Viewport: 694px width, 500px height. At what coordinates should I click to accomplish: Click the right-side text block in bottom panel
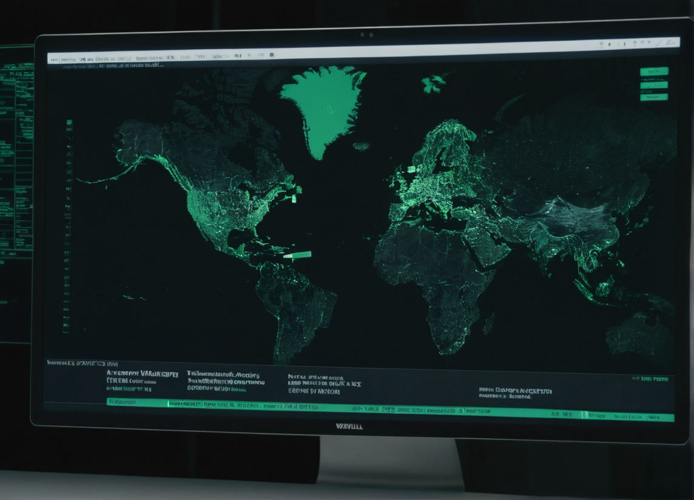point(514,393)
